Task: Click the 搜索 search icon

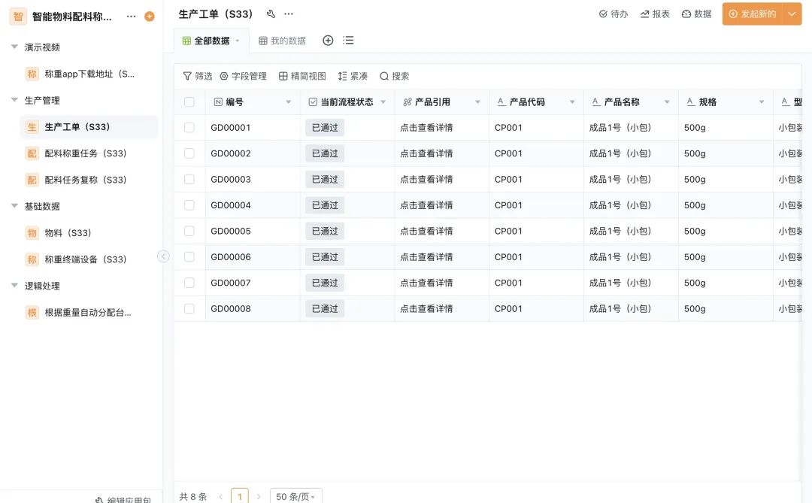Action: 394,76
